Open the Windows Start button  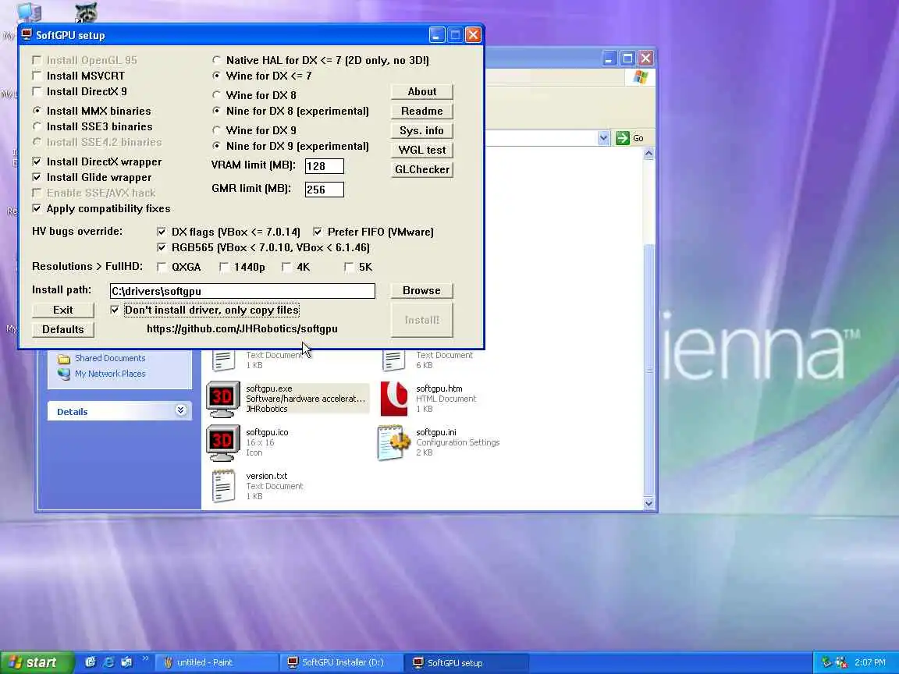tap(37, 662)
